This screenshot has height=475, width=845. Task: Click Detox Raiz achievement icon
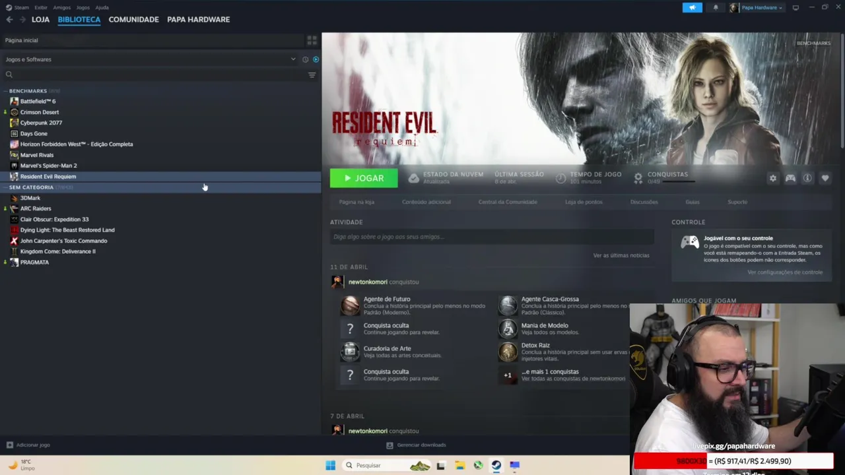coord(508,352)
